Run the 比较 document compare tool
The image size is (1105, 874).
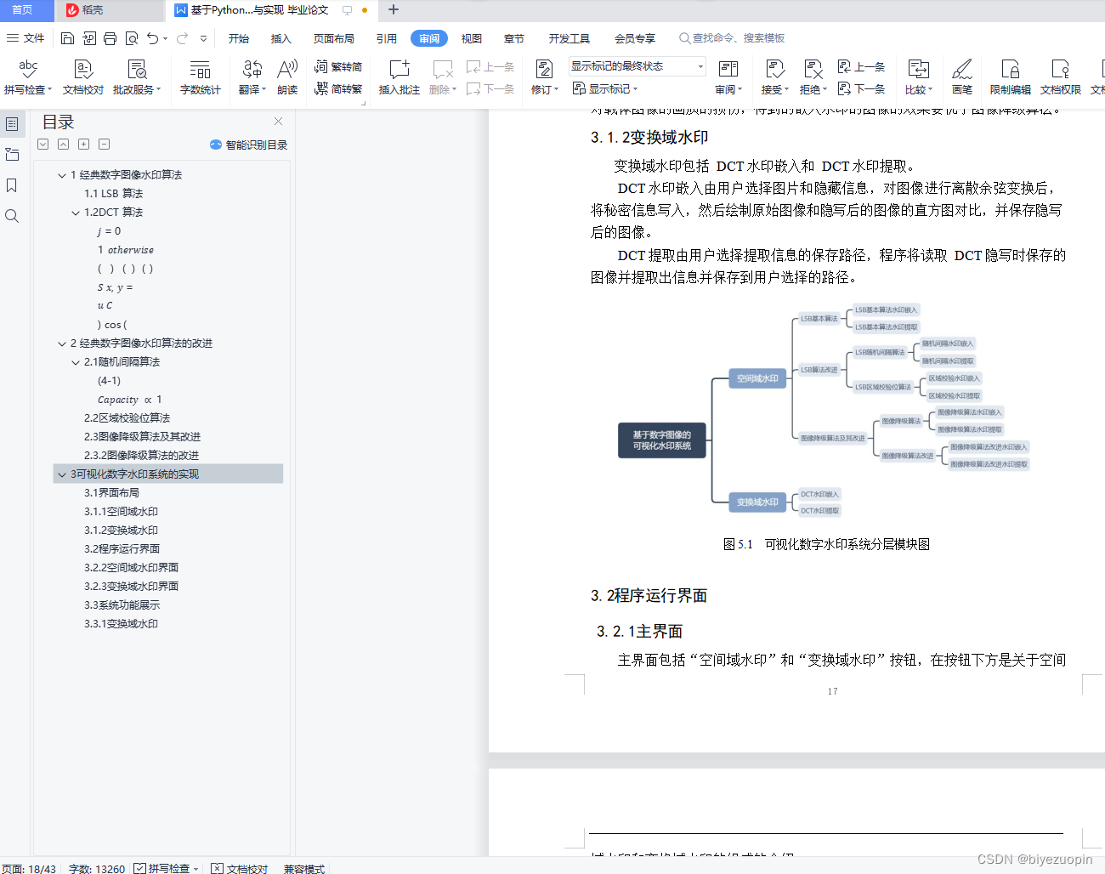click(x=919, y=75)
